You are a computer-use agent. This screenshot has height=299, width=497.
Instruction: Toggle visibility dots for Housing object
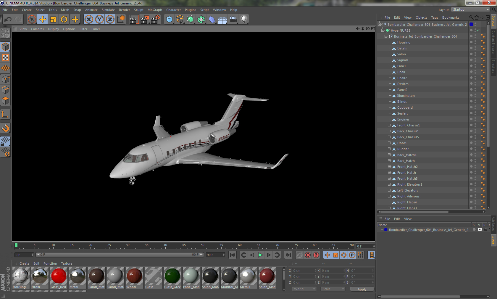point(475,42)
